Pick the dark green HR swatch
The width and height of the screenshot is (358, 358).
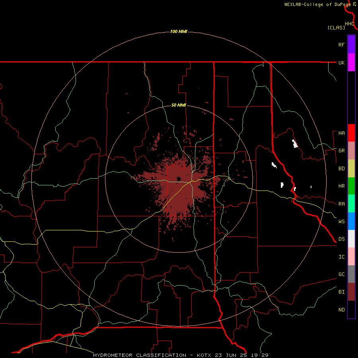point(351,186)
